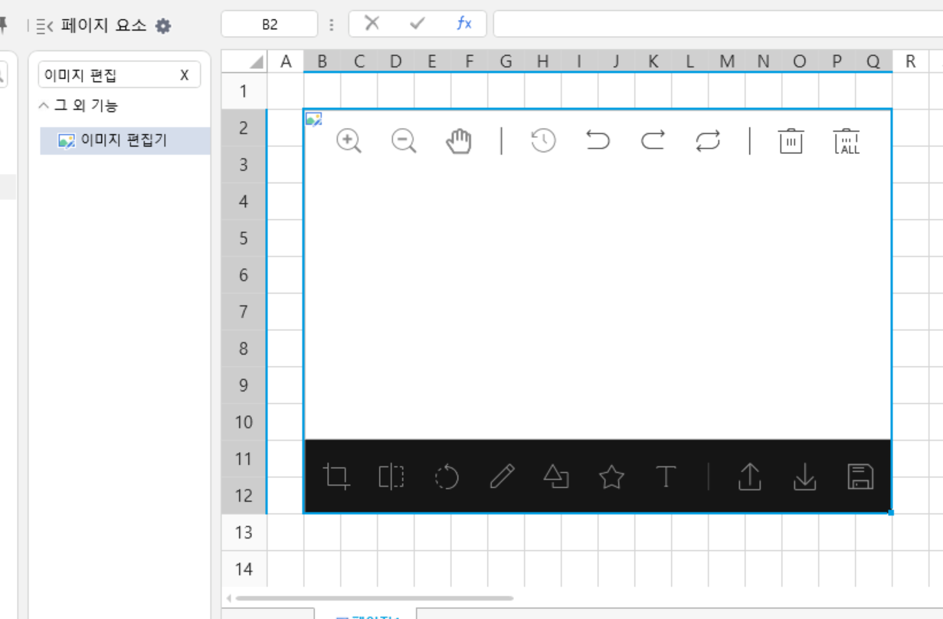
Task: Select the text T tool
Action: coord(666,477)
